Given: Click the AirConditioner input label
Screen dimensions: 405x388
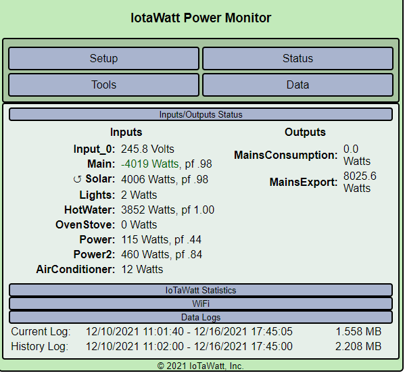Looking at the screenshot, I should (x=76, y=269).
